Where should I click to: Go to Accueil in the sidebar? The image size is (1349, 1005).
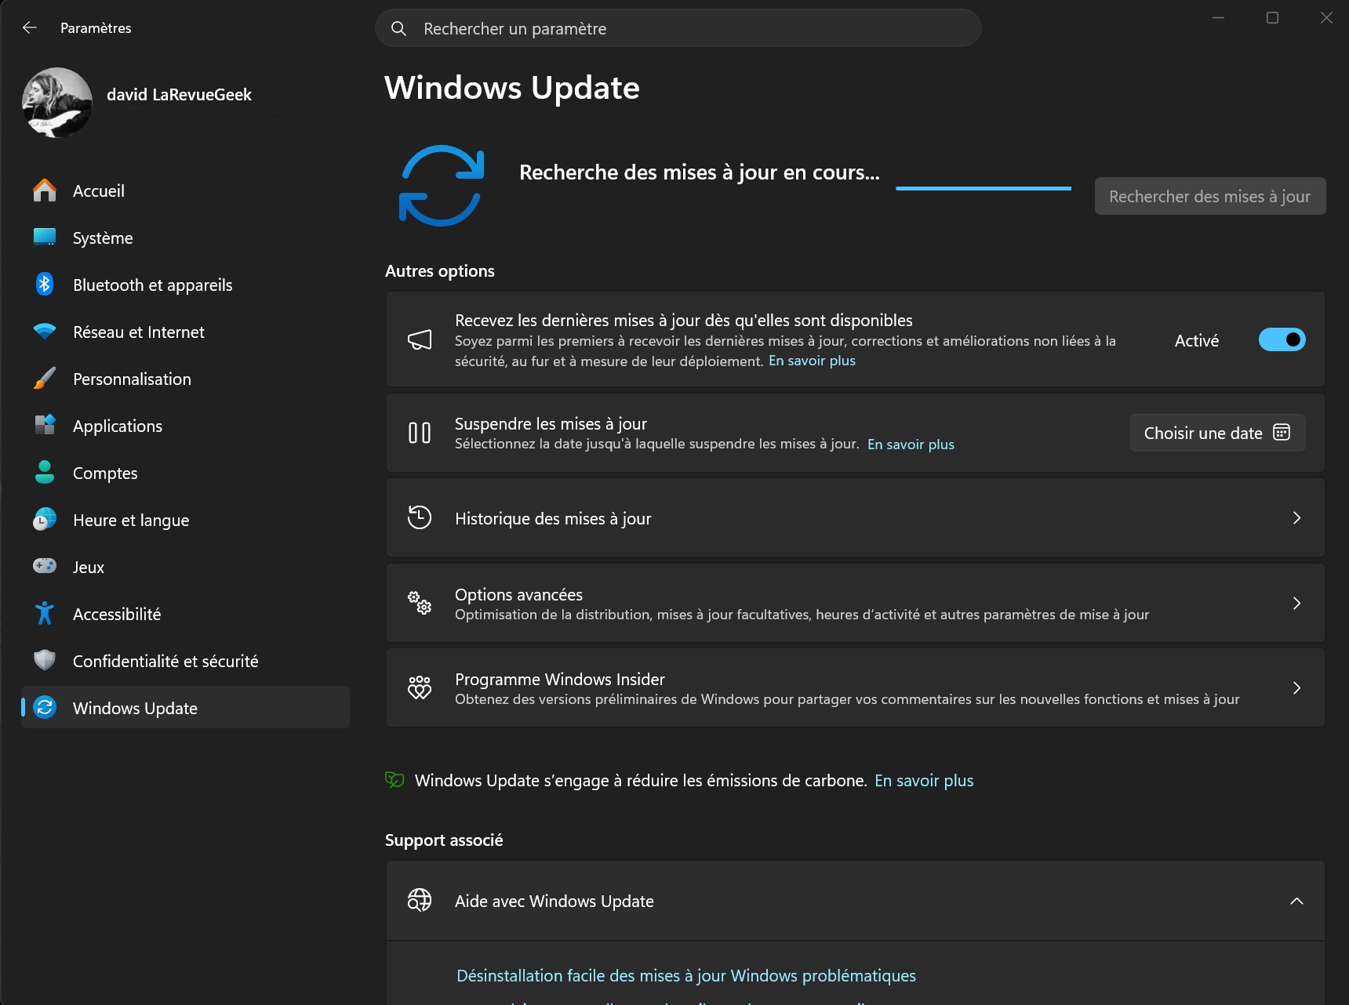pos(186,190)
